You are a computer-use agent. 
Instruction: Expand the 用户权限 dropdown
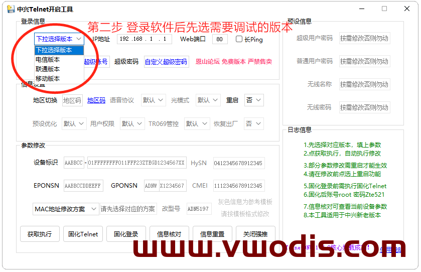(x=132, y=124)
